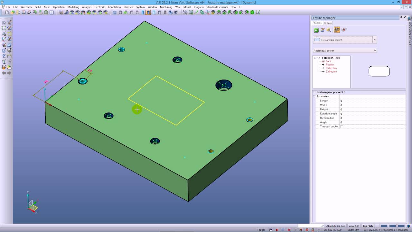The height and width of the screenshot is (232, 412).
Task: Click the rounded rectangle pocket preview thumbnail
Action: [379, 71]
